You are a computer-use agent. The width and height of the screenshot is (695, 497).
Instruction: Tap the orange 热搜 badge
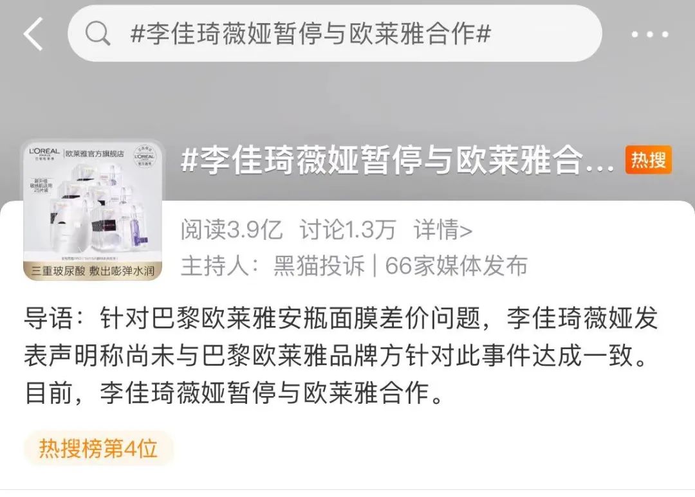point(649,159)
